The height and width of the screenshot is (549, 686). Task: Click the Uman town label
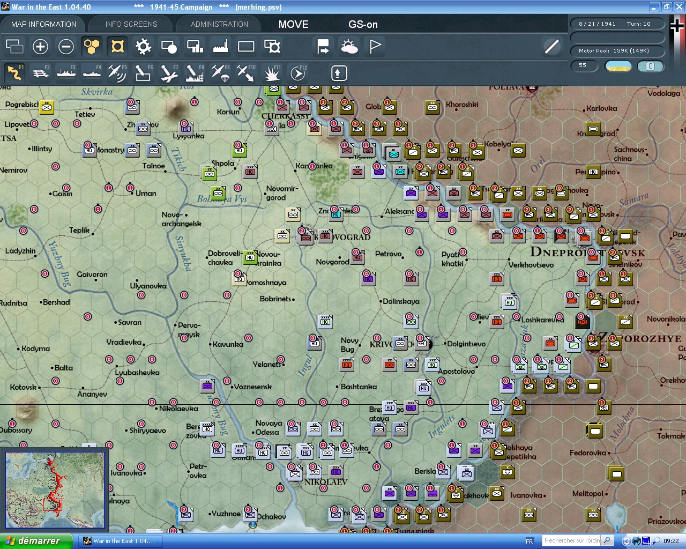pos(146,193)
